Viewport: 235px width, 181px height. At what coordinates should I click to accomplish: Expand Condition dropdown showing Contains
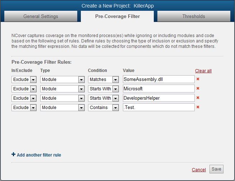point(115,108)
